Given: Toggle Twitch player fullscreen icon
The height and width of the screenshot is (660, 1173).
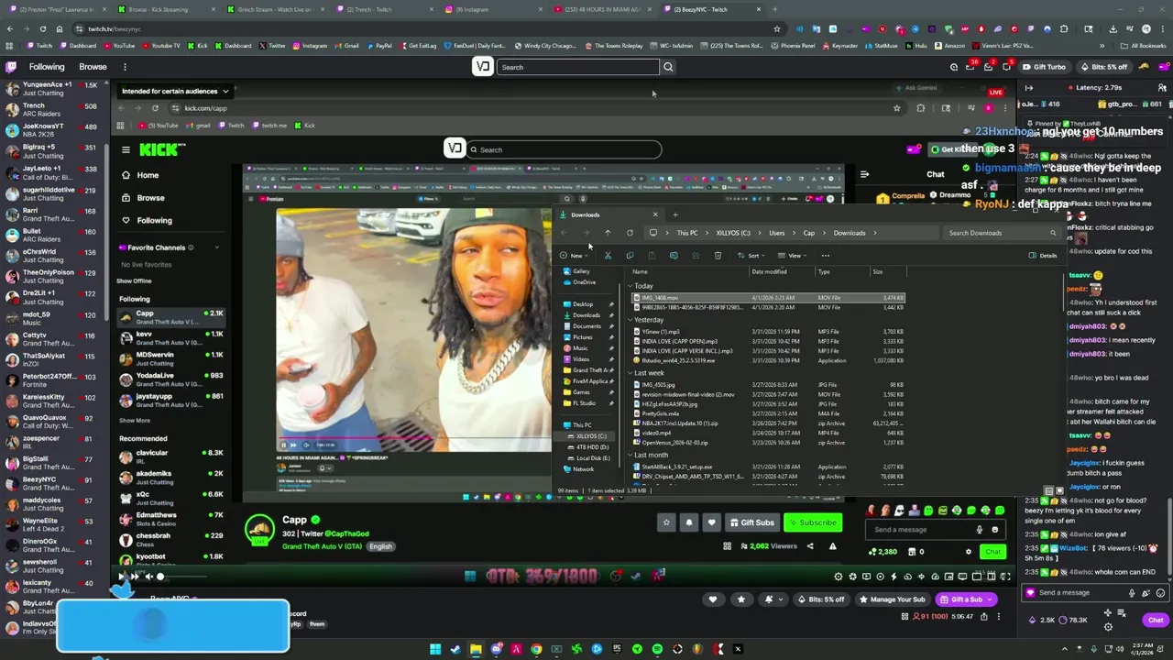Looking at the screenshot, I should coord(1005,577).
